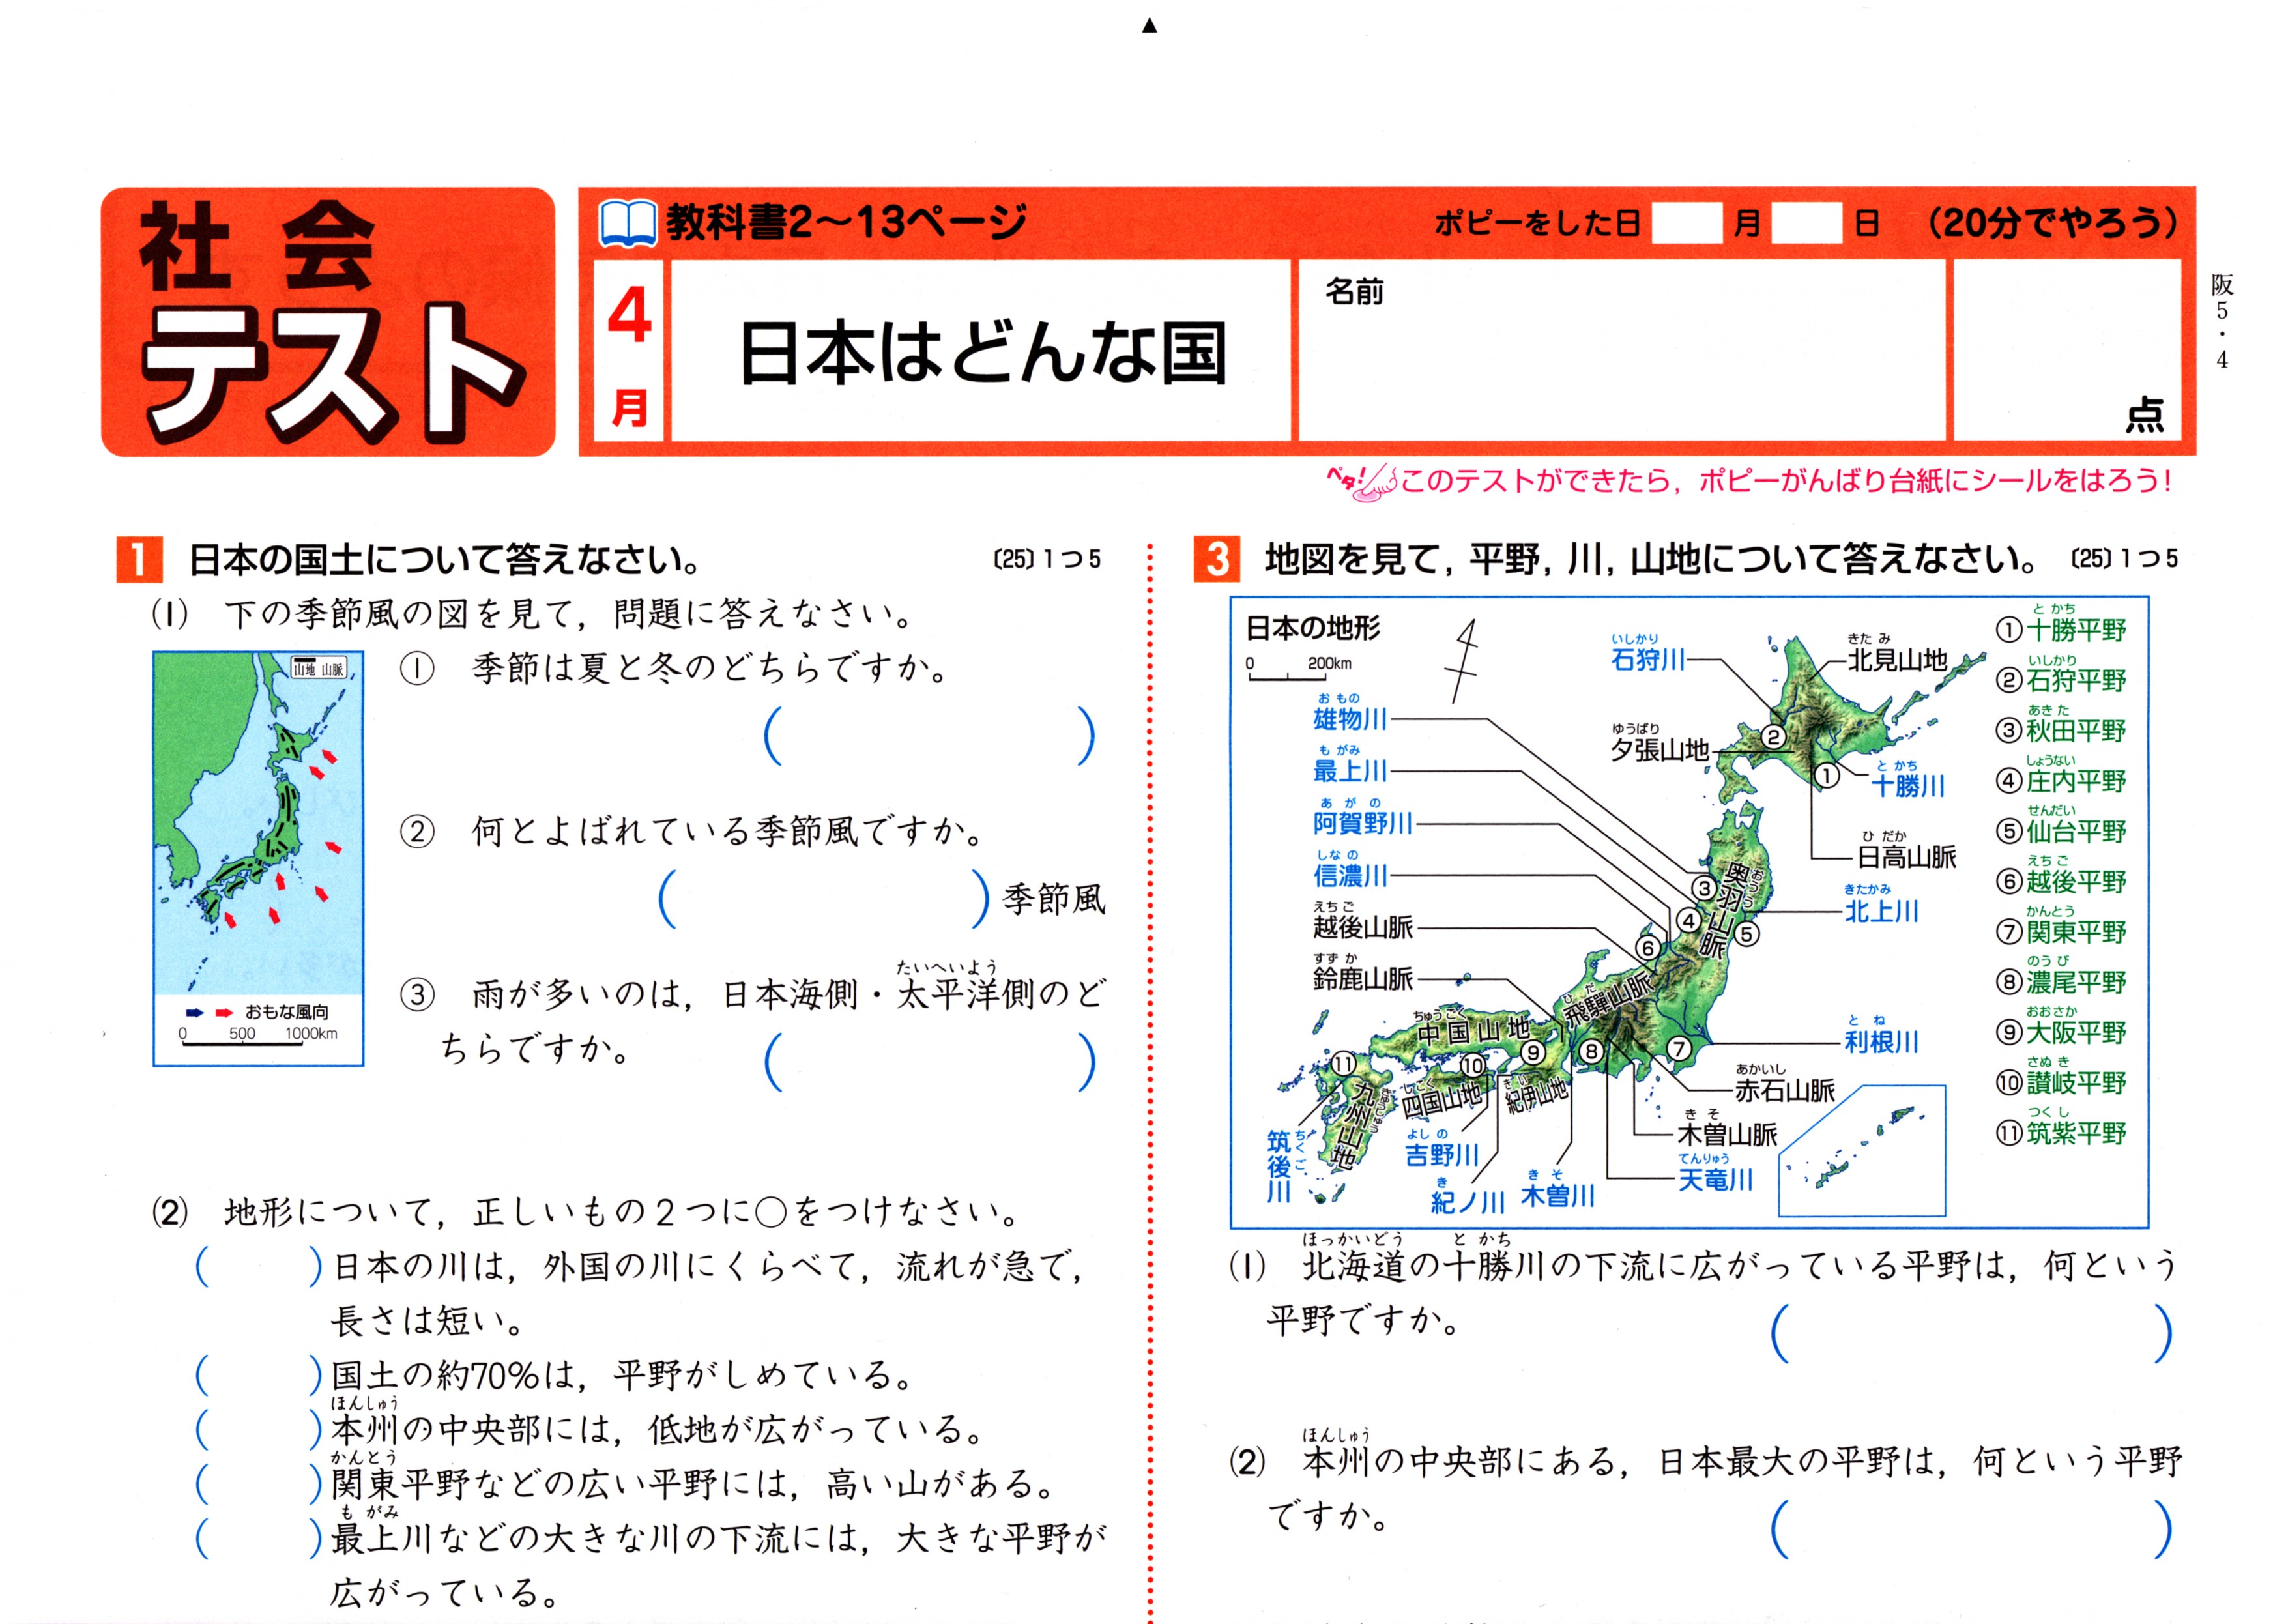Click the 北上川 label
The width and height of the screenshot is (2273, 1624).
(1881, 905)
